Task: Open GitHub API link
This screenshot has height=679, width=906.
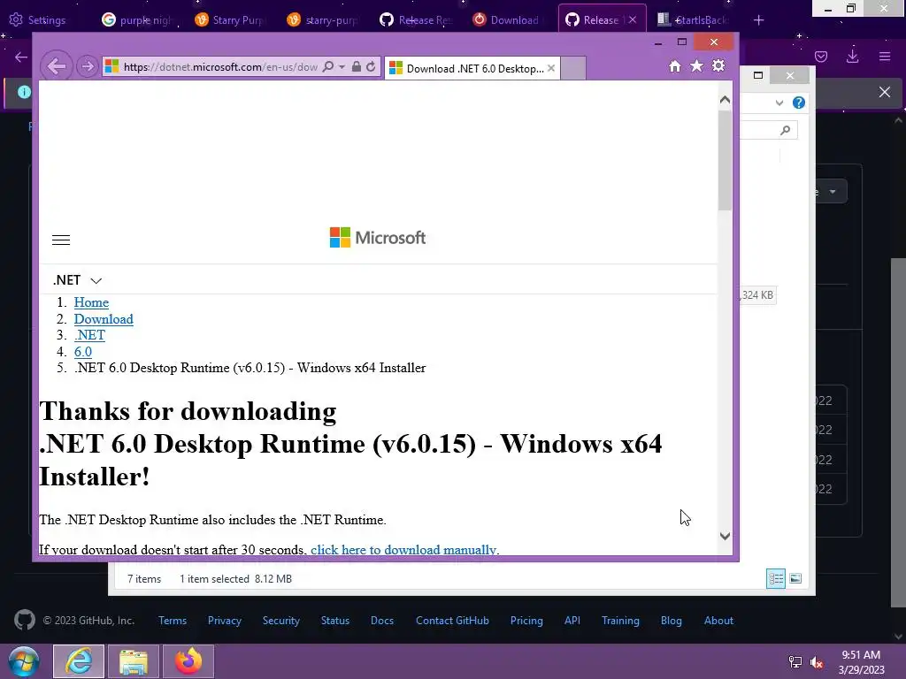Action: click(572, 621)
